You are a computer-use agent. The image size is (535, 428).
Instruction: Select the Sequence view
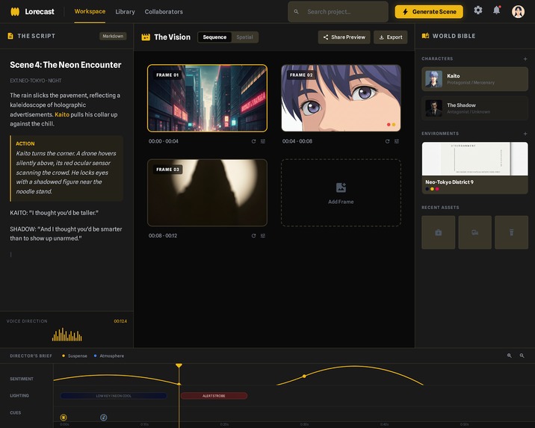pyautogui.click(x=214, y=37)
